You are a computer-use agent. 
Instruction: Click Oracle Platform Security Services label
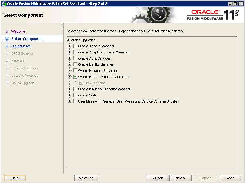point(103,77)
